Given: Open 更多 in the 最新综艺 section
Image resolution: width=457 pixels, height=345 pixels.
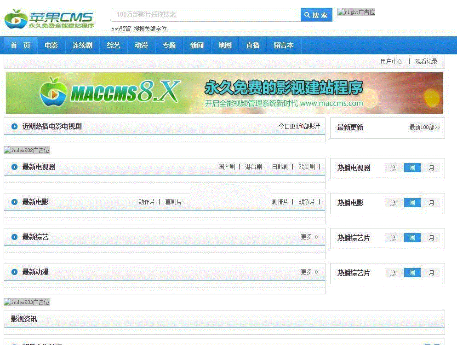Looking at the screenshot, I should [x=309, y=237].
